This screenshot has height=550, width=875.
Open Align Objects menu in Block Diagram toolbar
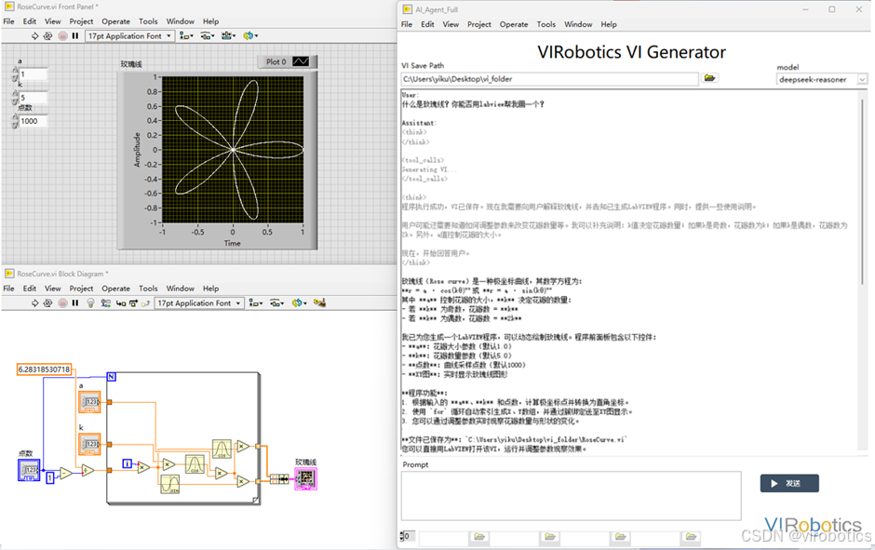[256, 302]
